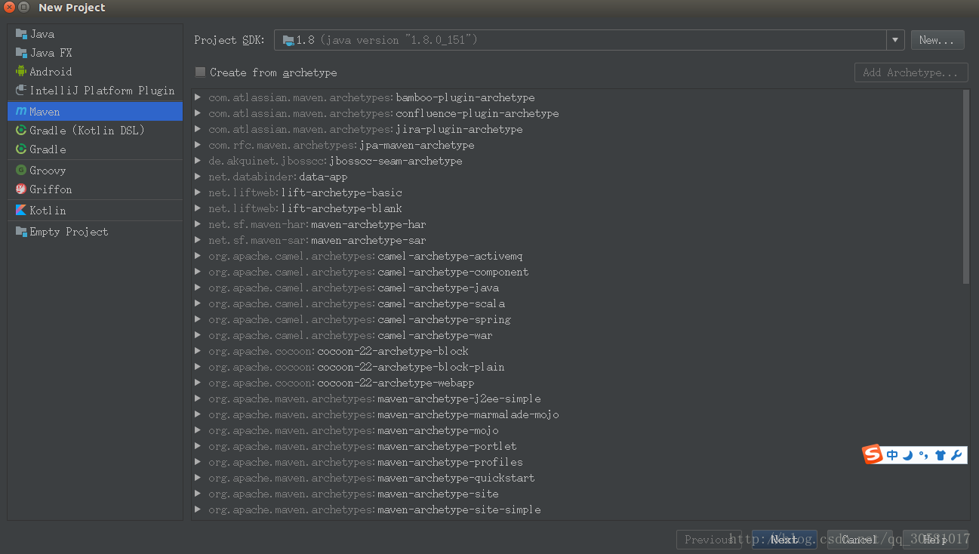Expand confluence-plugin-archetype entry
The height and width of the screenshot is (554, 979).
[198, 113]
